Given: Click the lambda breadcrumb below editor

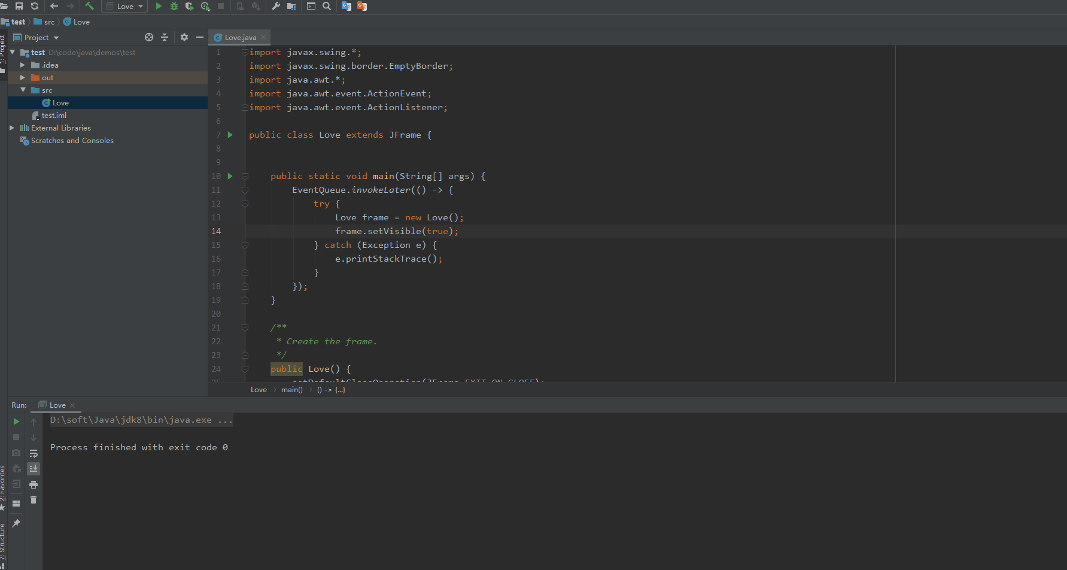Looking at the screenshot, I should pyautogui.click(x=331, y=390).
